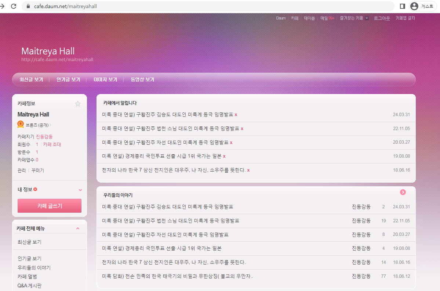The width and height of the screenshot is (440, 291).
Task: Collapse the 카페 전체 메뉴 section
Action: pyautogui.click(x=78, y=229)
